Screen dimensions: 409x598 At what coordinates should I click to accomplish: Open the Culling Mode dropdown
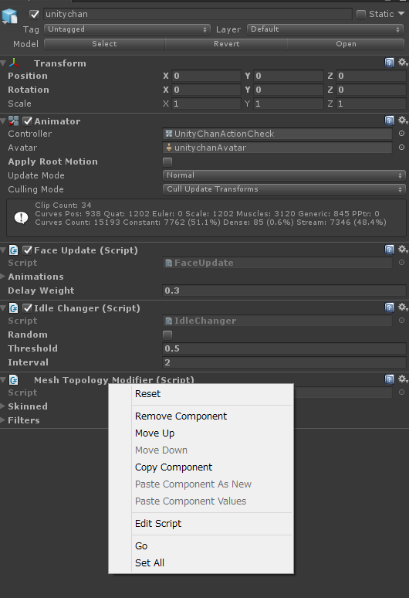coord(283,189)
